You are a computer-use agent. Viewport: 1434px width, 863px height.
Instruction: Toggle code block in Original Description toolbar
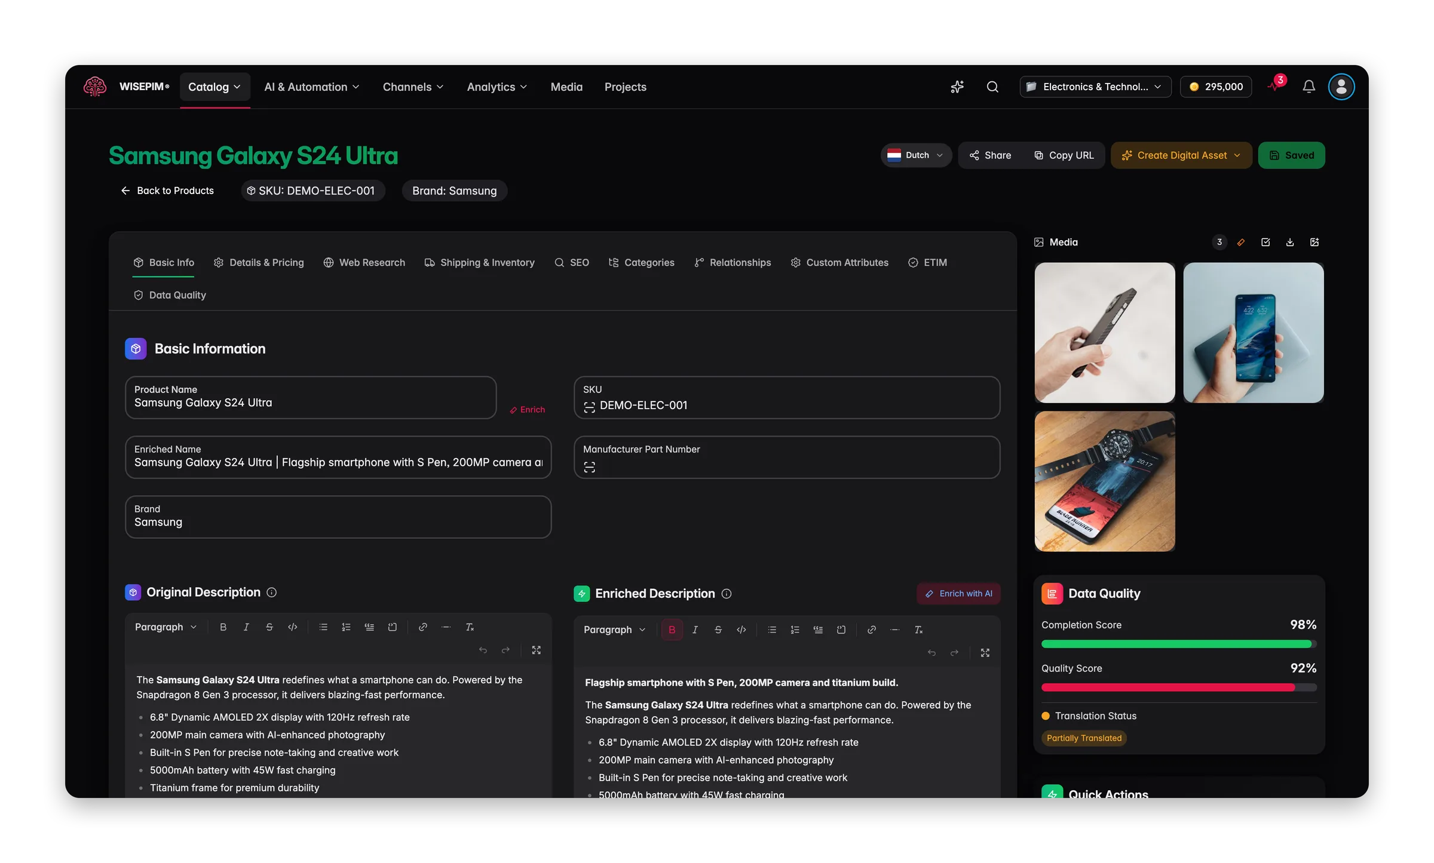tap(393, 627)
